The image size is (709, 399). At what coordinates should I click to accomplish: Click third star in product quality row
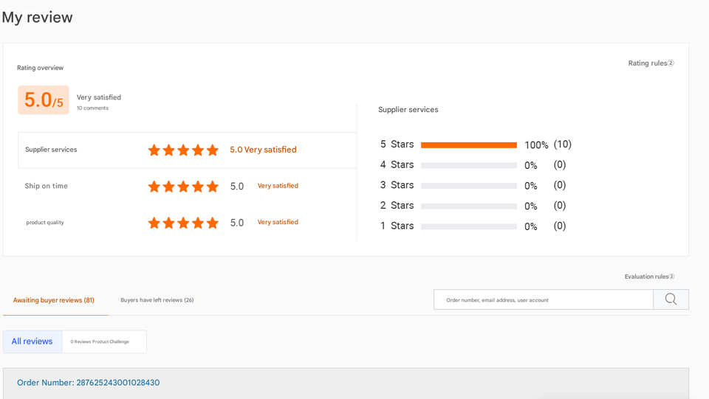tap(183, 223)
